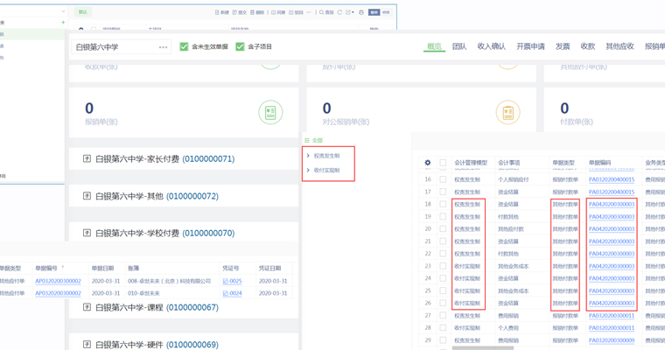This screenshot has width=665, height=350.
Task: Click the icon before 白银第六中学-其他
Action: pyautogui.click(x=87, y=196)
